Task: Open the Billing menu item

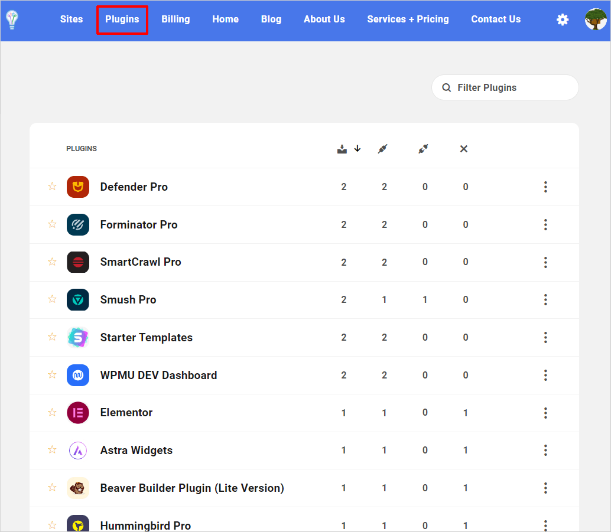Action: (175, 19)
